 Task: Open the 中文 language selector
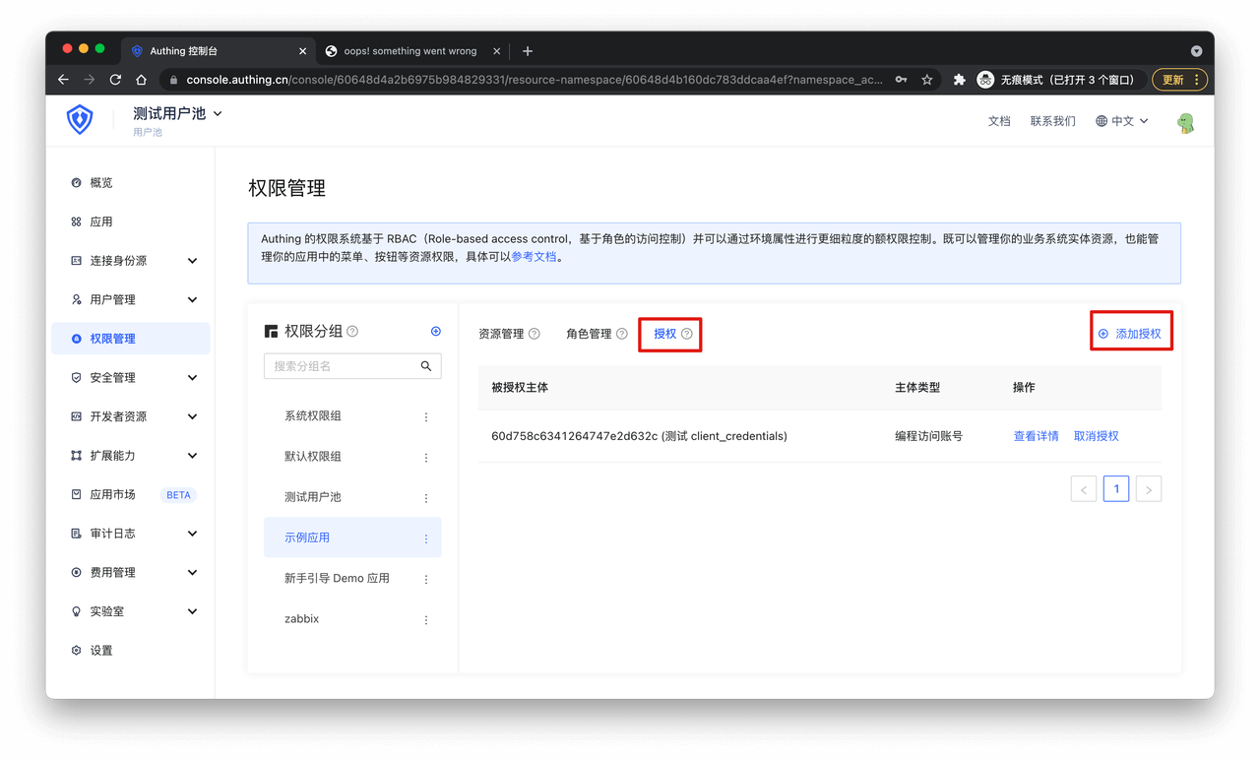click(x=1121, y=121)
